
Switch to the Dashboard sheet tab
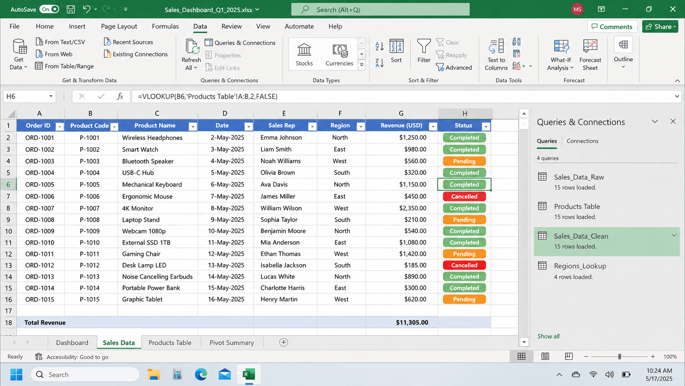tap(72, 343)
